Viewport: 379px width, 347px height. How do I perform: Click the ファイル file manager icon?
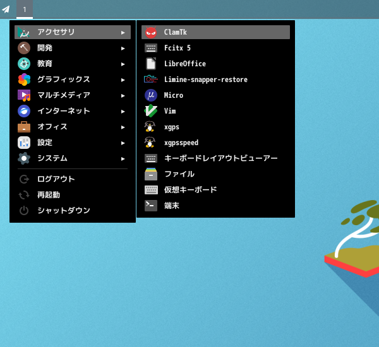151,174
